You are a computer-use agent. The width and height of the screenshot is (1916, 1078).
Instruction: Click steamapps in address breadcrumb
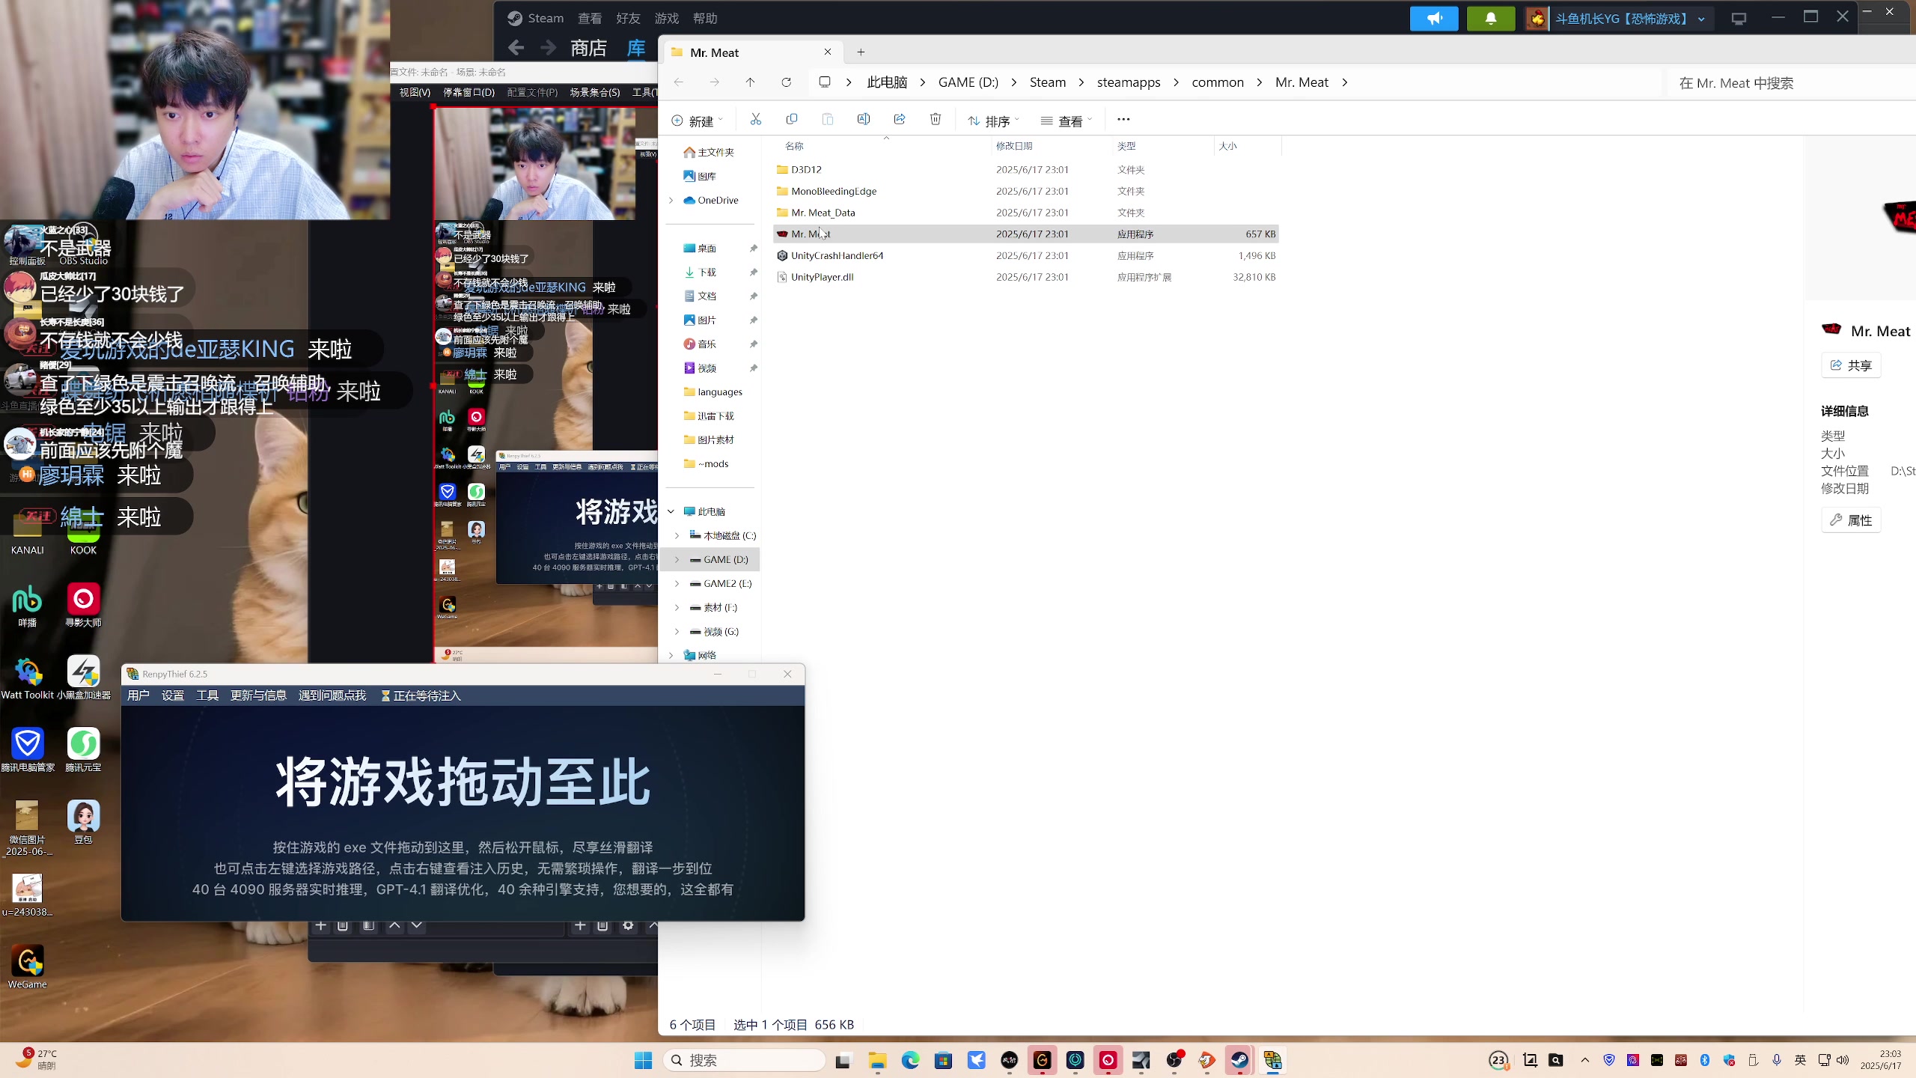tap(1129, 82)
